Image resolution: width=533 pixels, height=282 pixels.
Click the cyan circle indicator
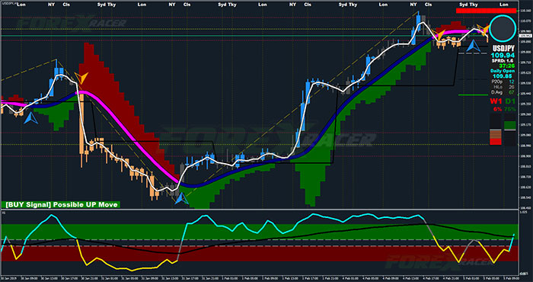(503, 27)
